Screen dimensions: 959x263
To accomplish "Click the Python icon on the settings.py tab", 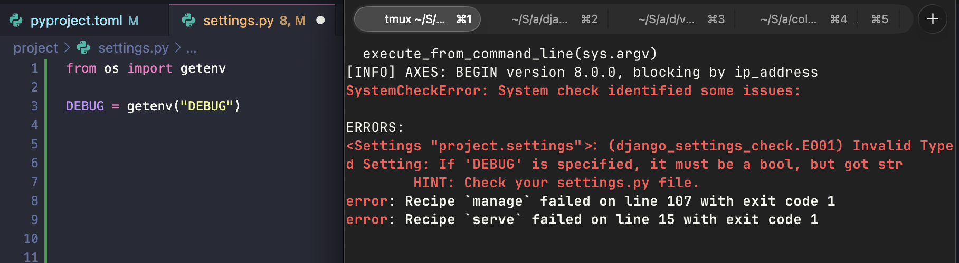I will point(188,21).
